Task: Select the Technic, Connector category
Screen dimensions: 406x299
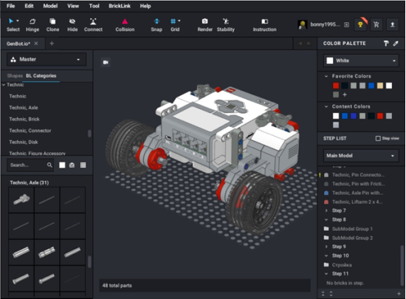Action: tap(30, 131)
